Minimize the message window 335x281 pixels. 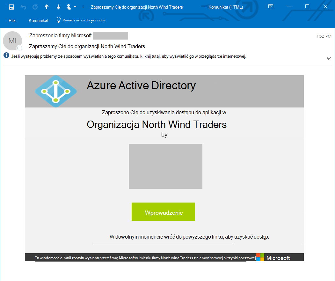coord(289,7)
